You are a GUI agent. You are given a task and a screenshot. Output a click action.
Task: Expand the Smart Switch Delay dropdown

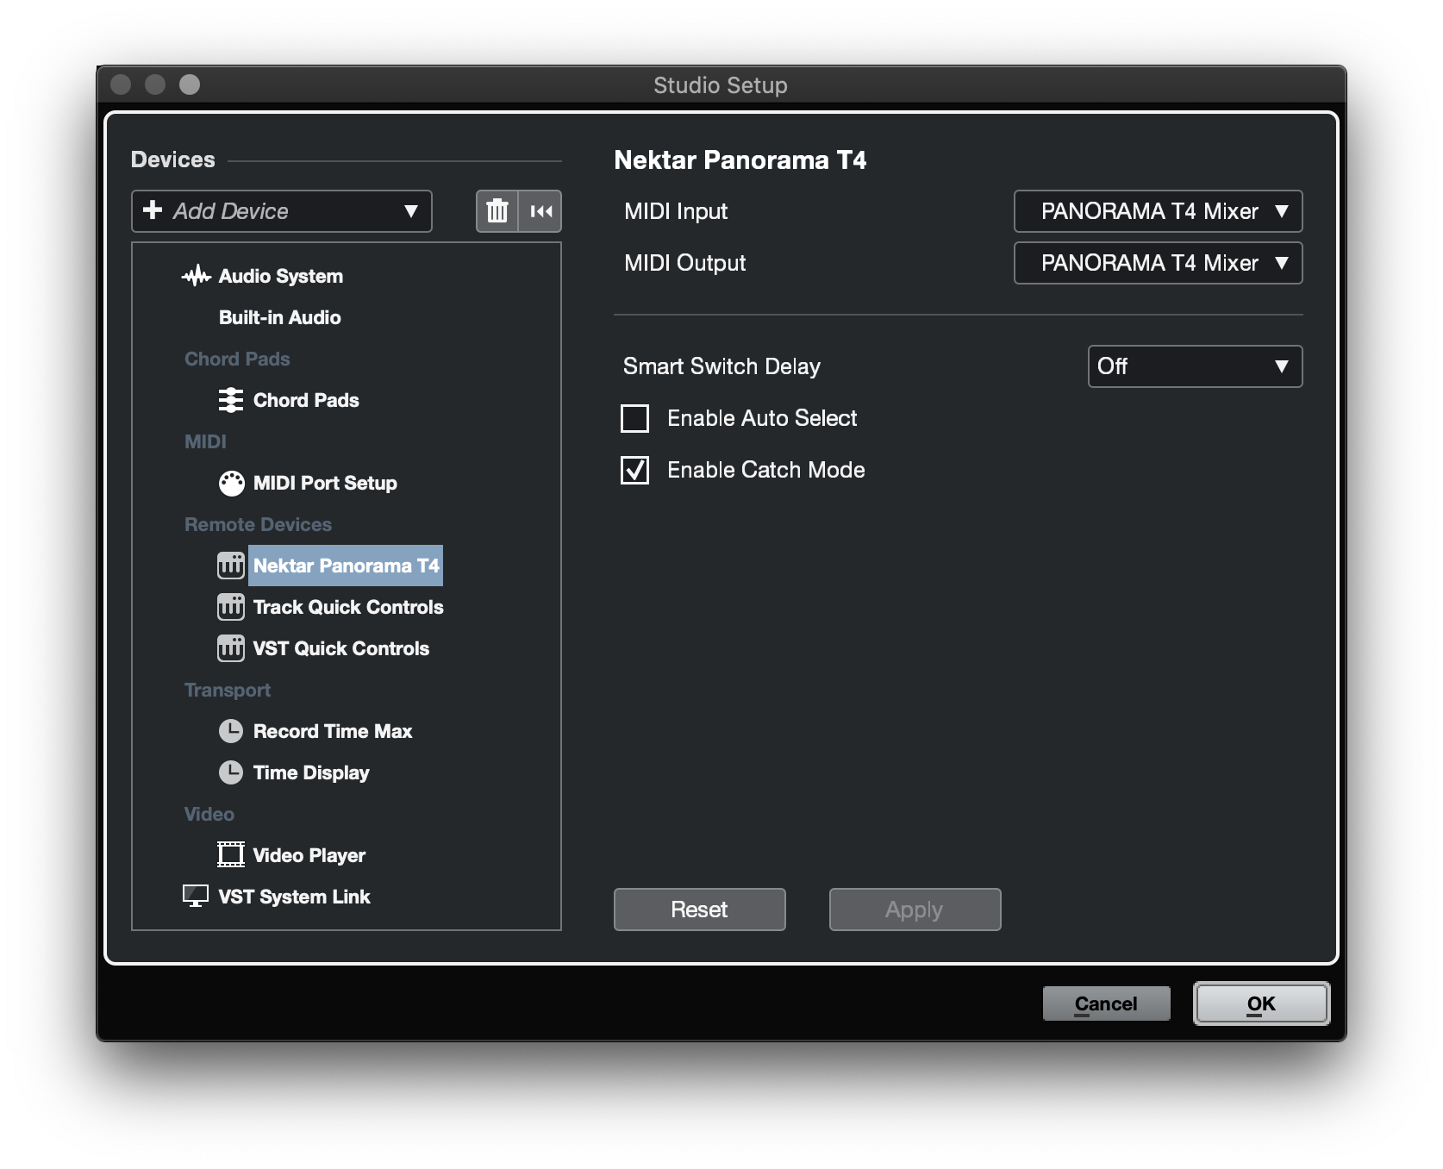pos(1194,366)
